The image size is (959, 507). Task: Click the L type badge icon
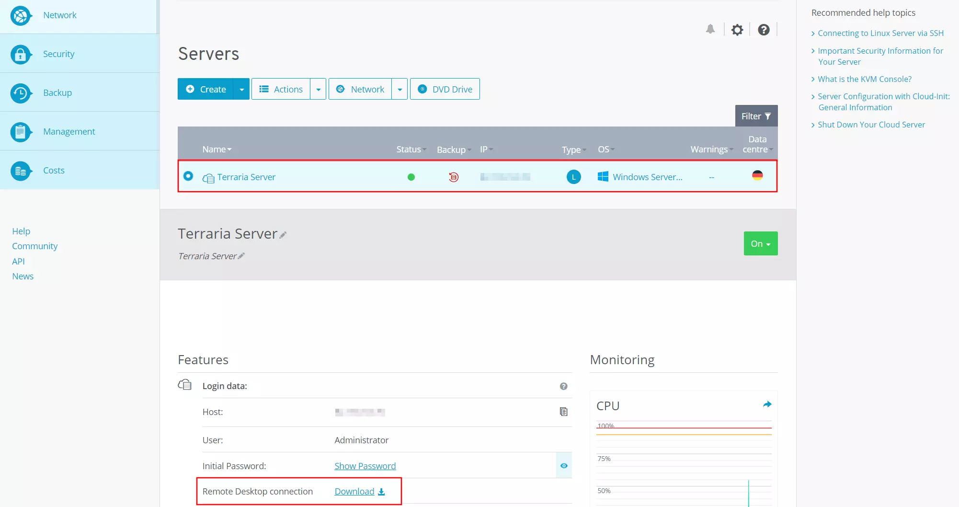click(574, 177)
